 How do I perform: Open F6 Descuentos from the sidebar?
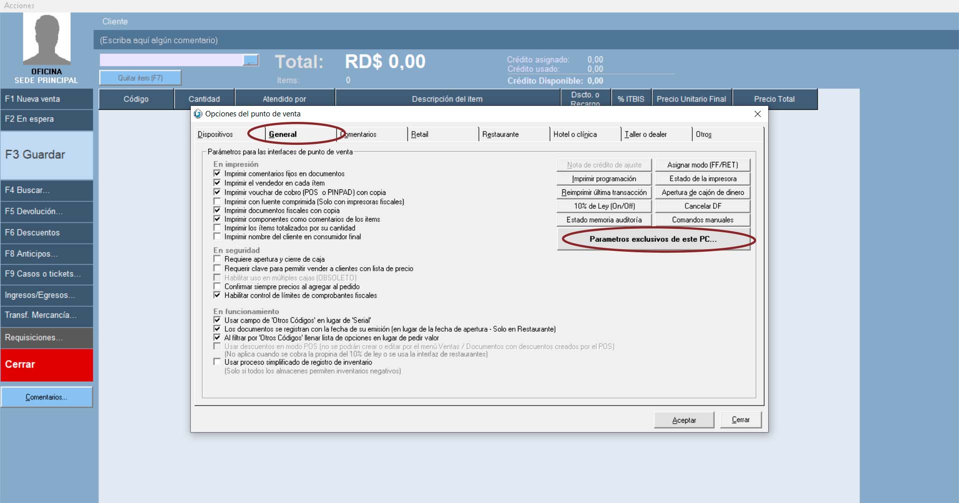[46, 233]
